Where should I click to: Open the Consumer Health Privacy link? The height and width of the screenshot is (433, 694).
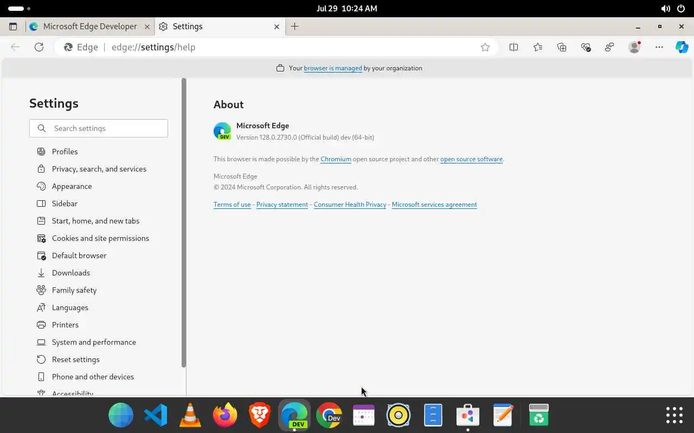(350, 205)
